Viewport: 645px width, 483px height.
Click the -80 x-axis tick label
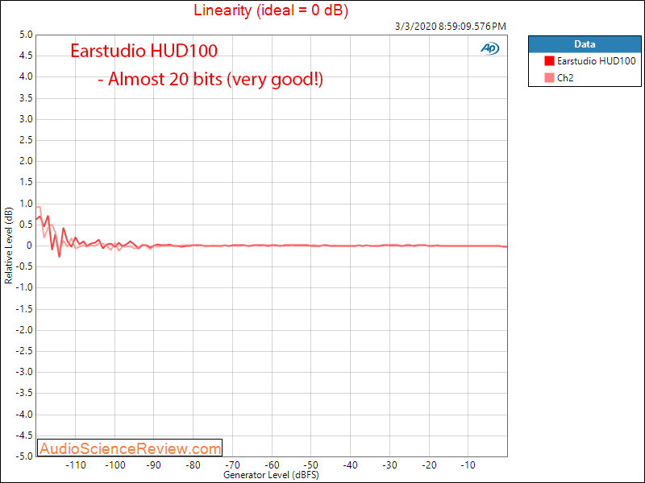click(193, 465)
